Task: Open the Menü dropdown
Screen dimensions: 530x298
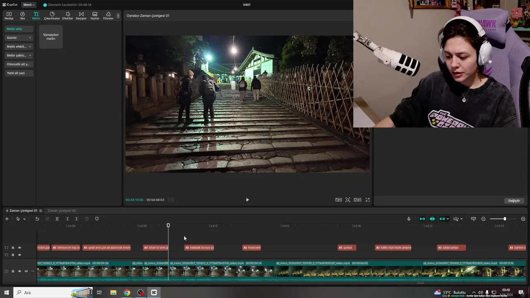Action: 29,5
